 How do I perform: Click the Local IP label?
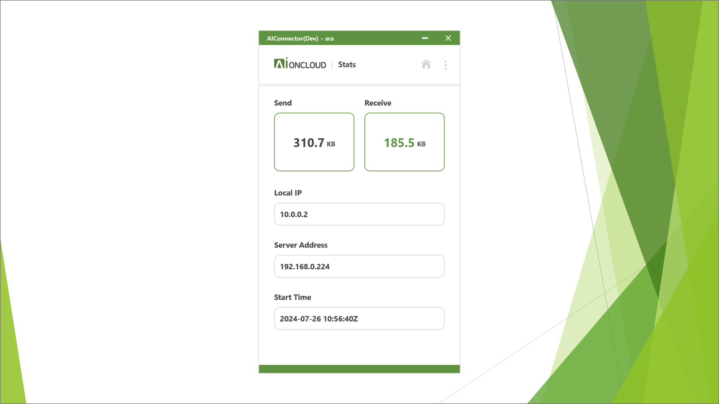pyautogui.click(x=288, y=193)
